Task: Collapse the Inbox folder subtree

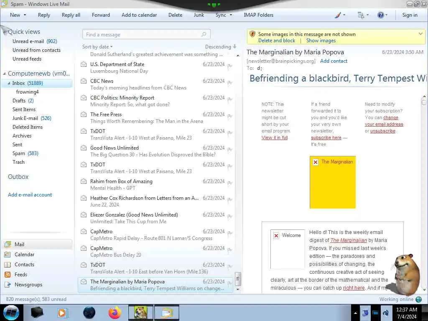Action: tap(9, 83)
